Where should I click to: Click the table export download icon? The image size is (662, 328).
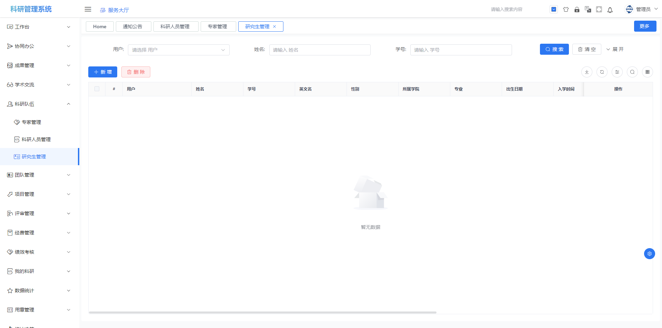click(587, 72)
